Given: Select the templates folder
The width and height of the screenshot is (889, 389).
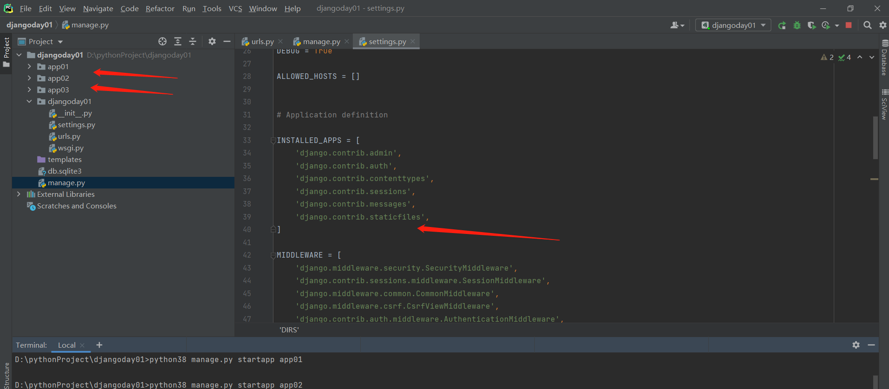Looking at the screenshot, I should [x=59, y=160].
